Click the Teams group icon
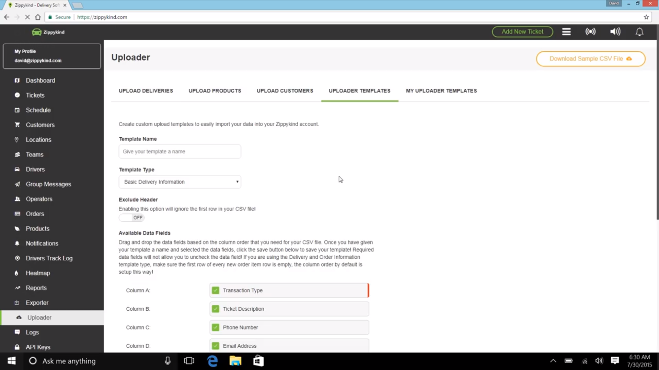 pyautogui.click(x=17, y=155)
